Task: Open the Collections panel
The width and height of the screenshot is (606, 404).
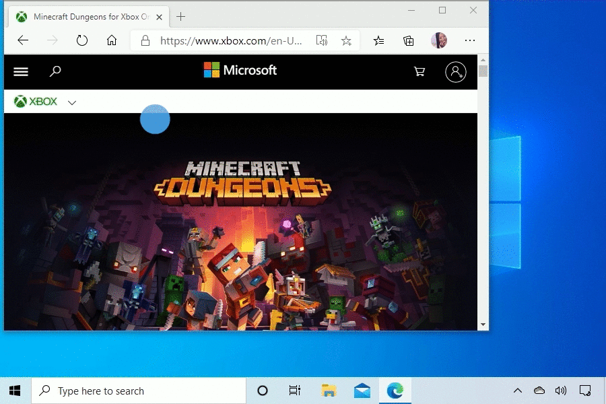Action: click(409, 40)
